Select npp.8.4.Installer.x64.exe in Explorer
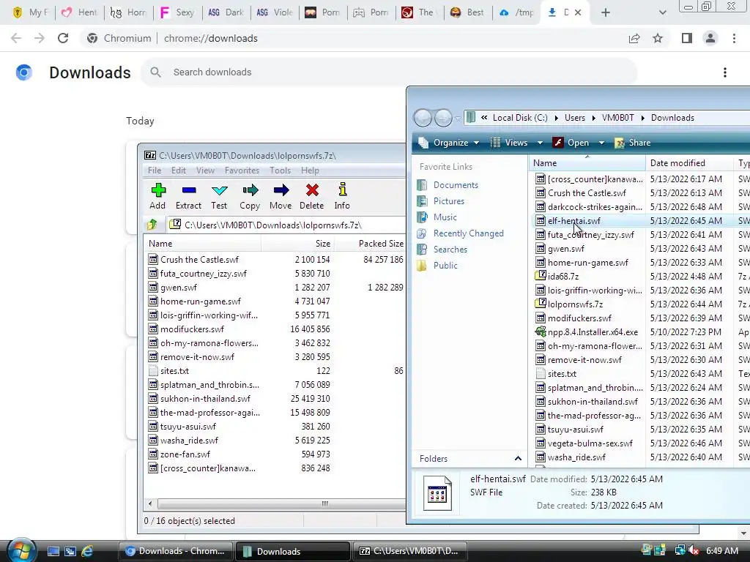 pos(593,331)
